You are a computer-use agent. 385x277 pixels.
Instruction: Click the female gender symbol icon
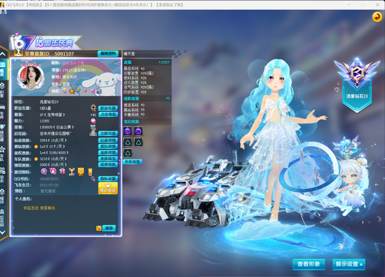click(x=93, y=179)
